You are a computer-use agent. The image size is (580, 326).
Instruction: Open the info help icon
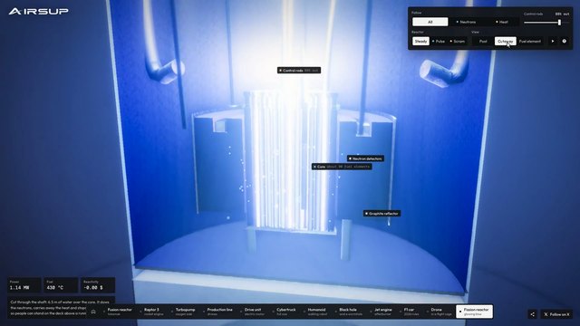[x=564, y=42]
